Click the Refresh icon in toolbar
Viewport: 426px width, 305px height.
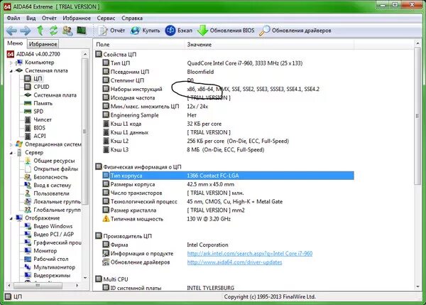click(53, 31)
